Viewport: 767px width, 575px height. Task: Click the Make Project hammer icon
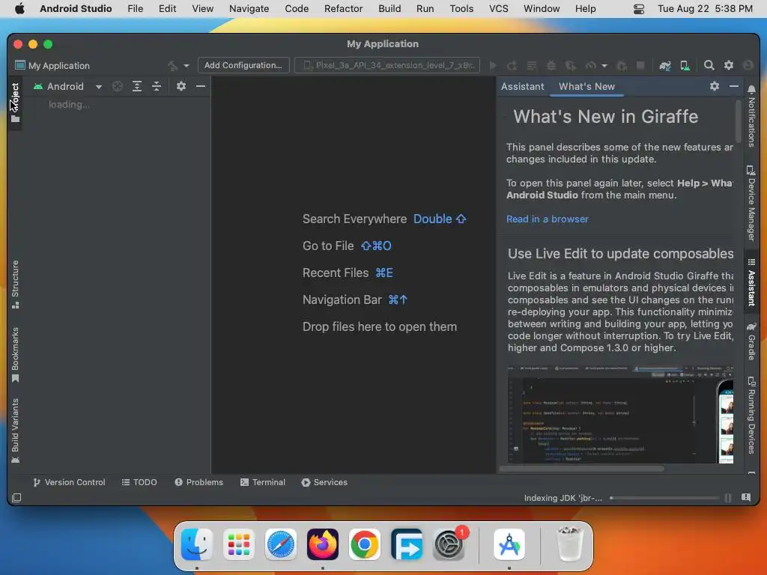click(x=172, y=66)
